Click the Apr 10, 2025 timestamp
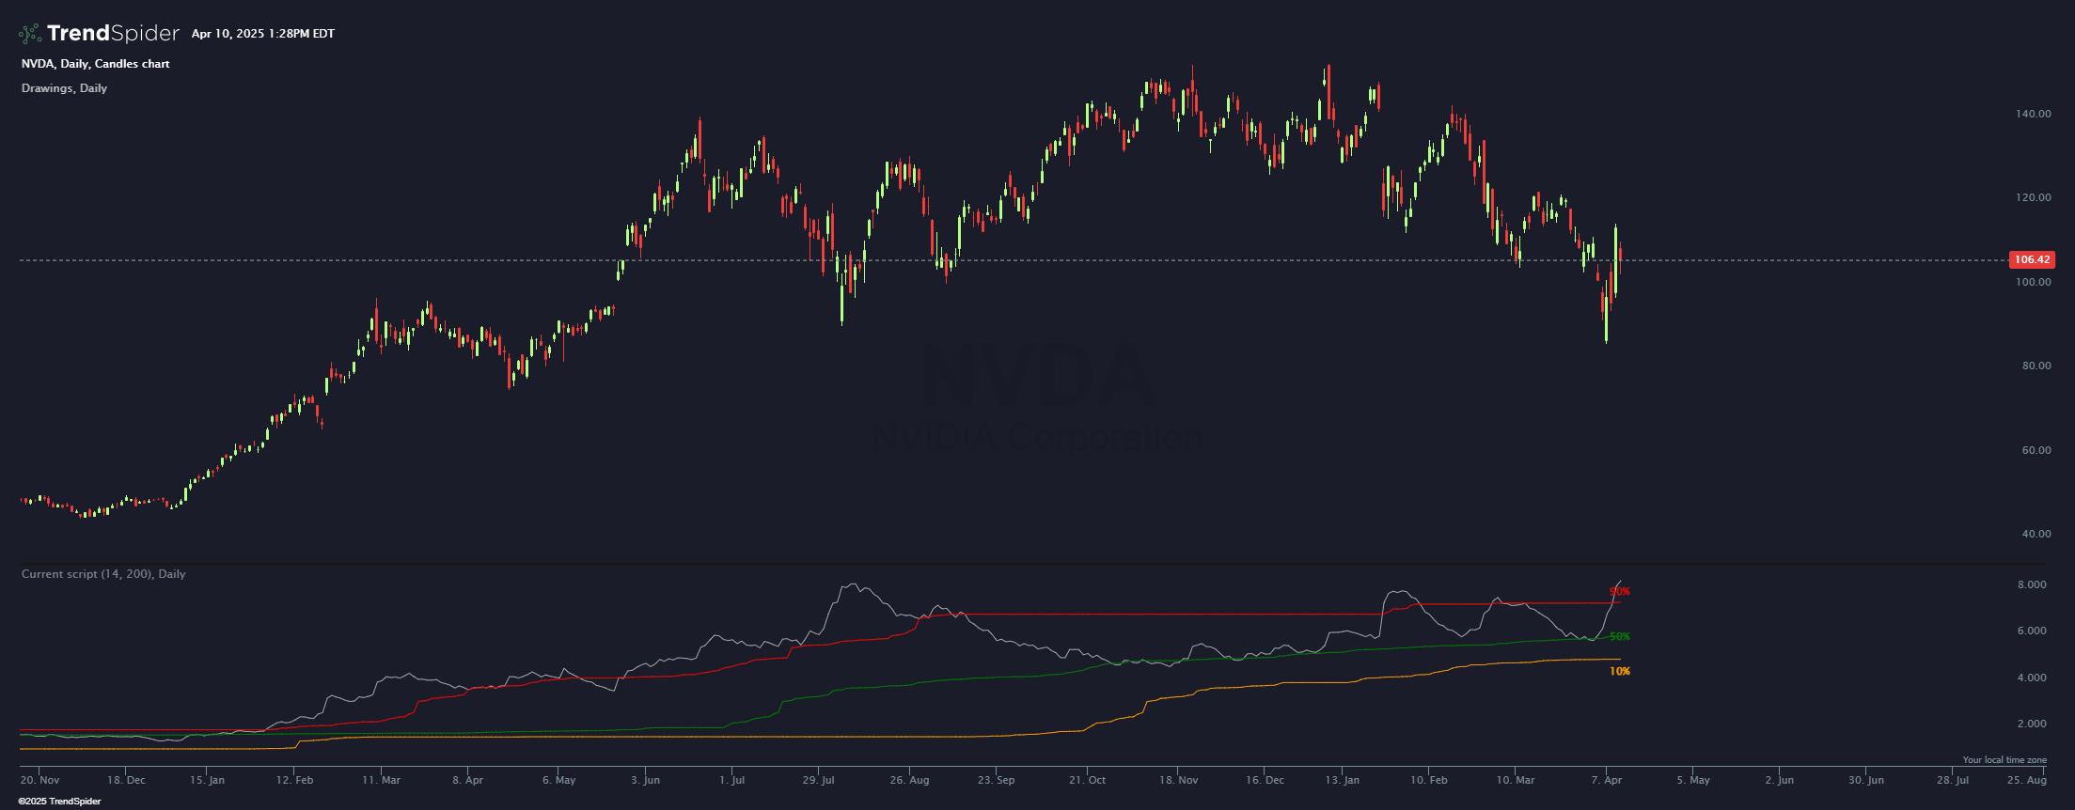Image resolution: width=2075 pixels, height=810 pixels. pyautogui.click(x=262, y=34)
